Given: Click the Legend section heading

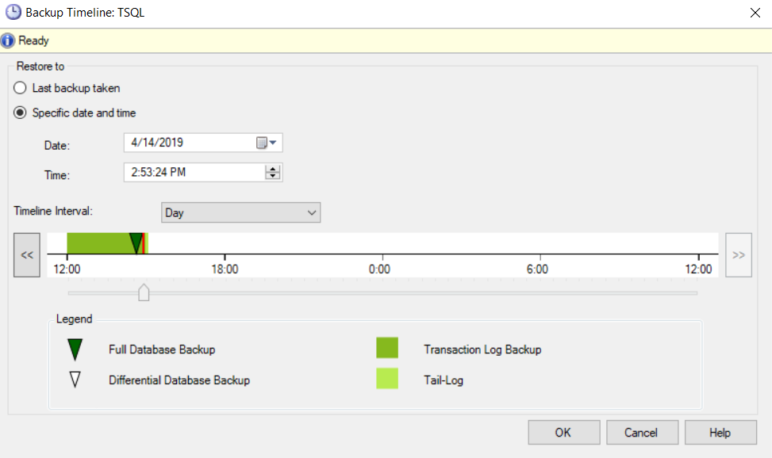Looking at the screenshot, I should pos(74,319).
